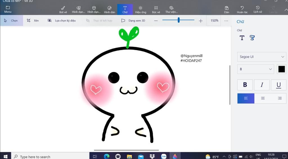This screenshot has width=288, height=159.
Task: Click the 150% zoom value box
Action: point(214,20)
